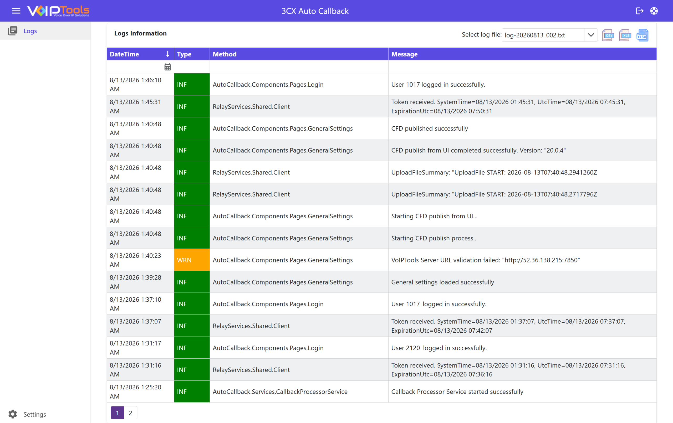The height and width of the screenshot is (423, 673).
Task: Click the WRN type cell
Action: point(192,260)
